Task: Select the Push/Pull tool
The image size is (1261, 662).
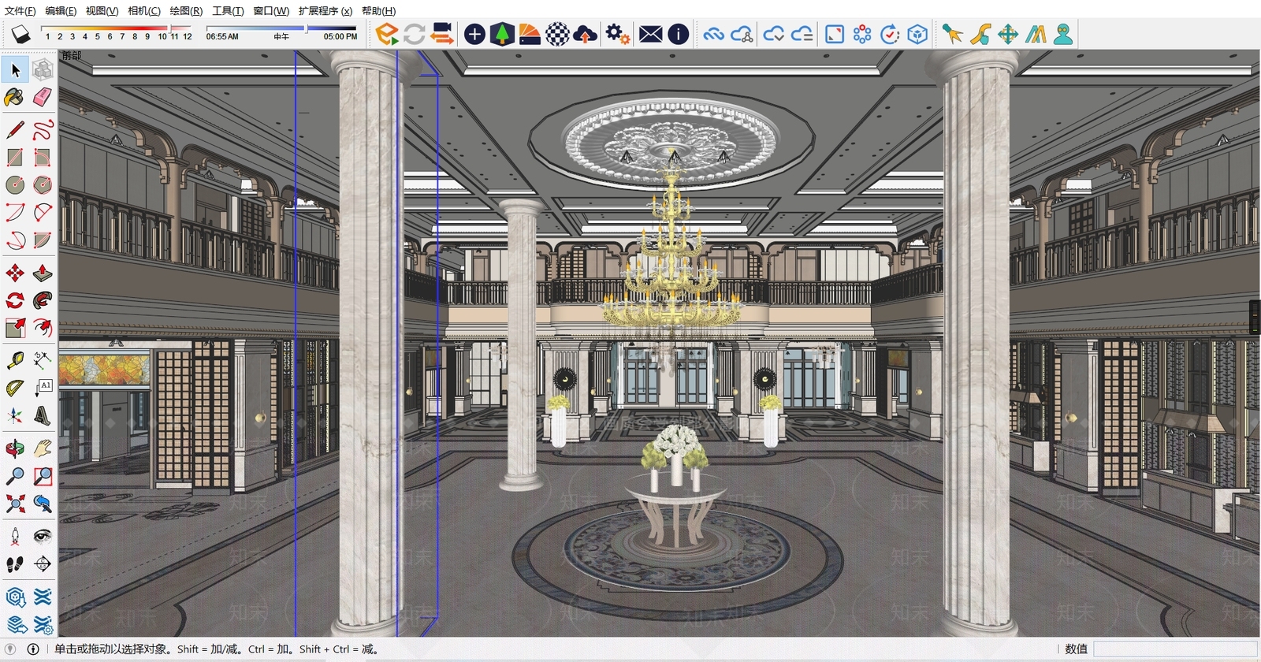Action: point(43,273)
